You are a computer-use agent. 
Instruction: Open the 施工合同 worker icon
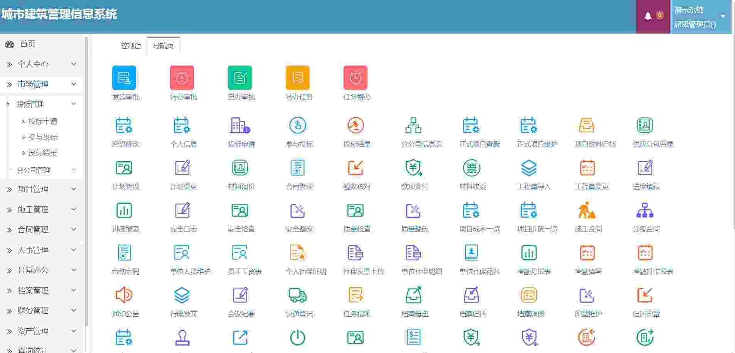(x=587, y=210)
